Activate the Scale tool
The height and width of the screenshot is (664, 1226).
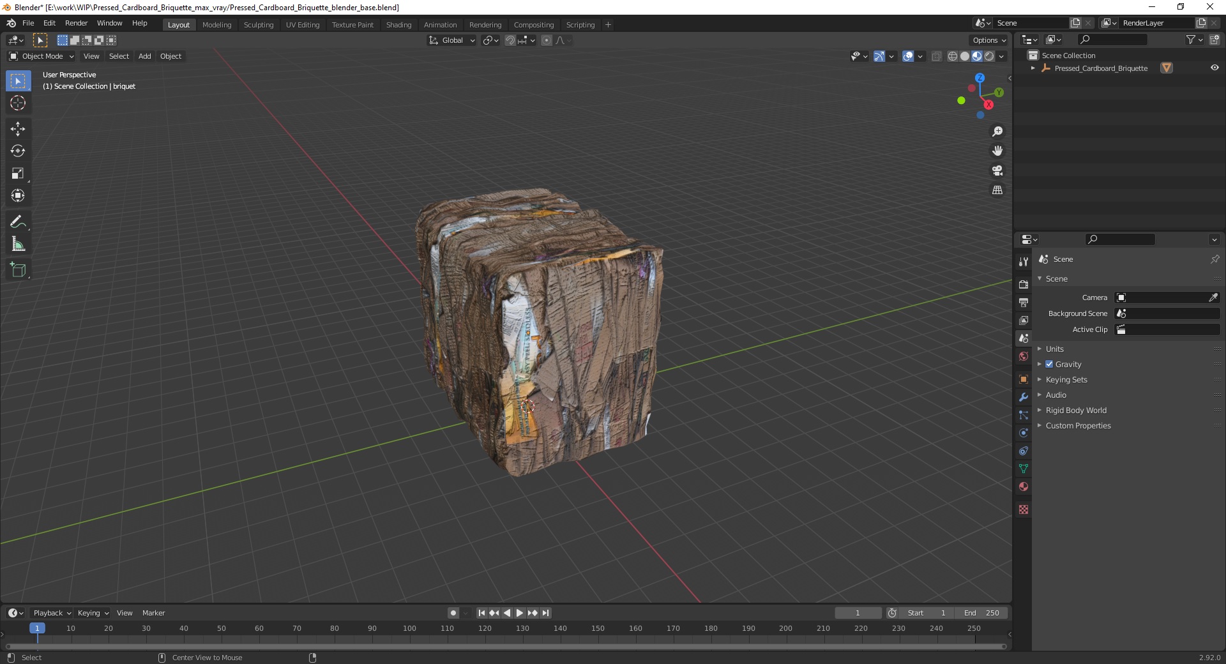[x=18, y=174]
